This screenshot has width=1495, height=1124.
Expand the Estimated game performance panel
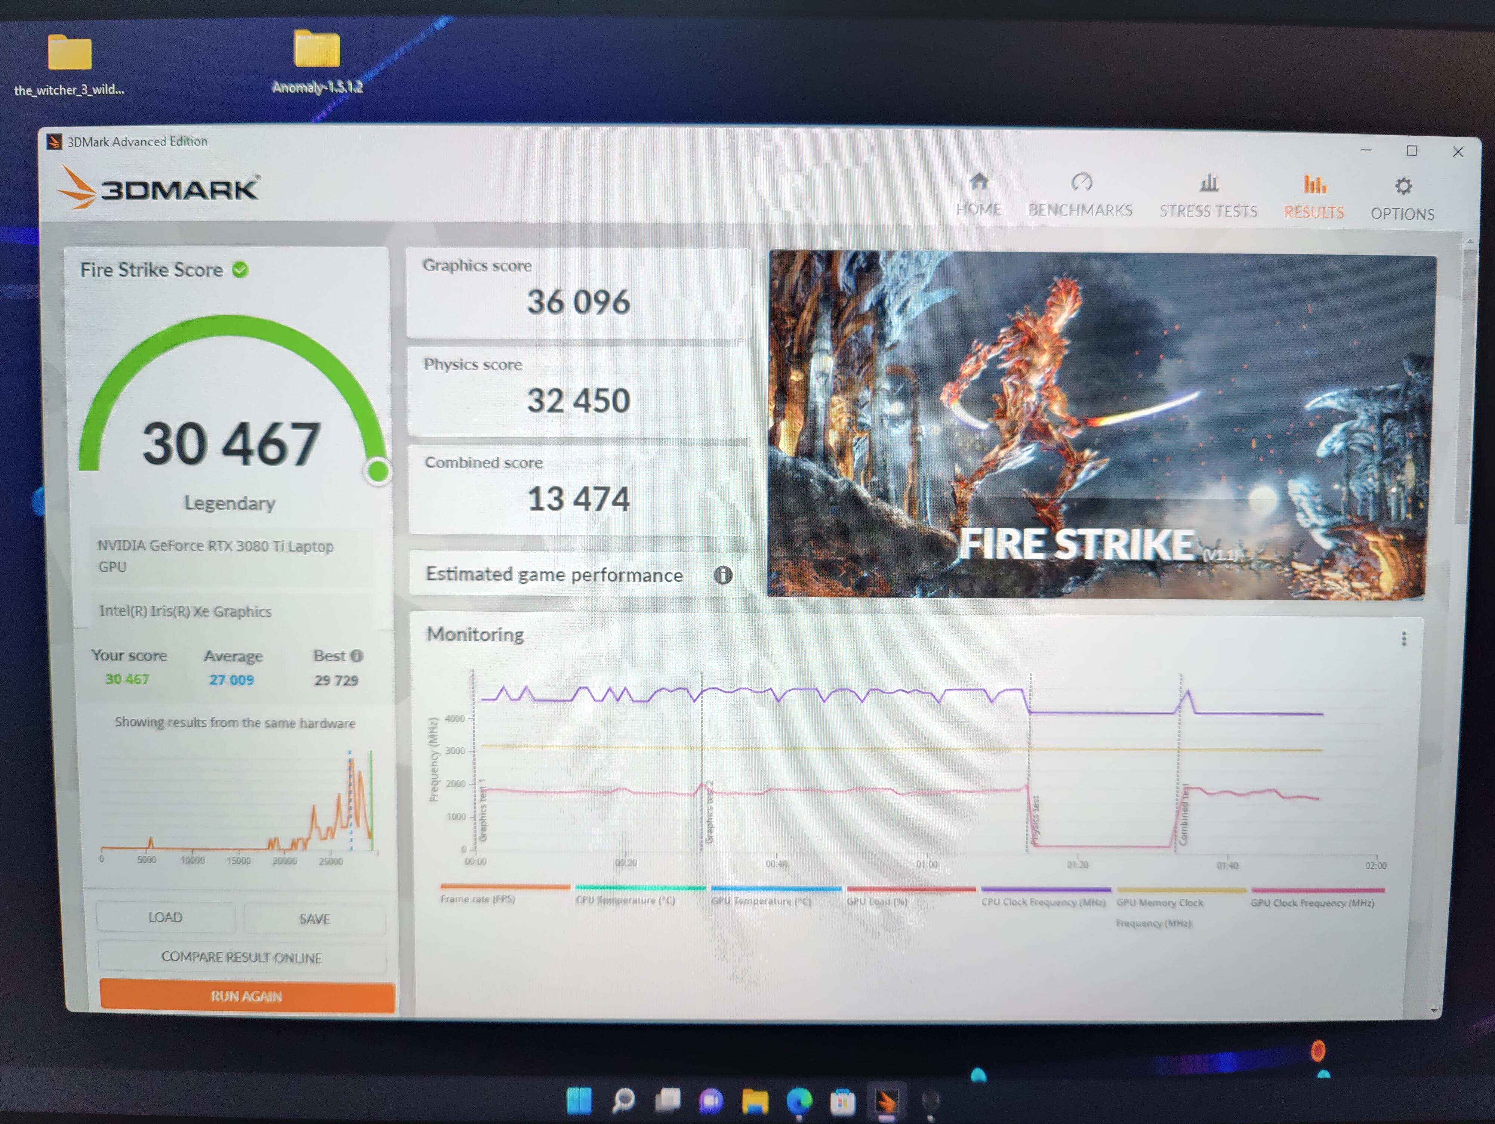coord(554,574)
